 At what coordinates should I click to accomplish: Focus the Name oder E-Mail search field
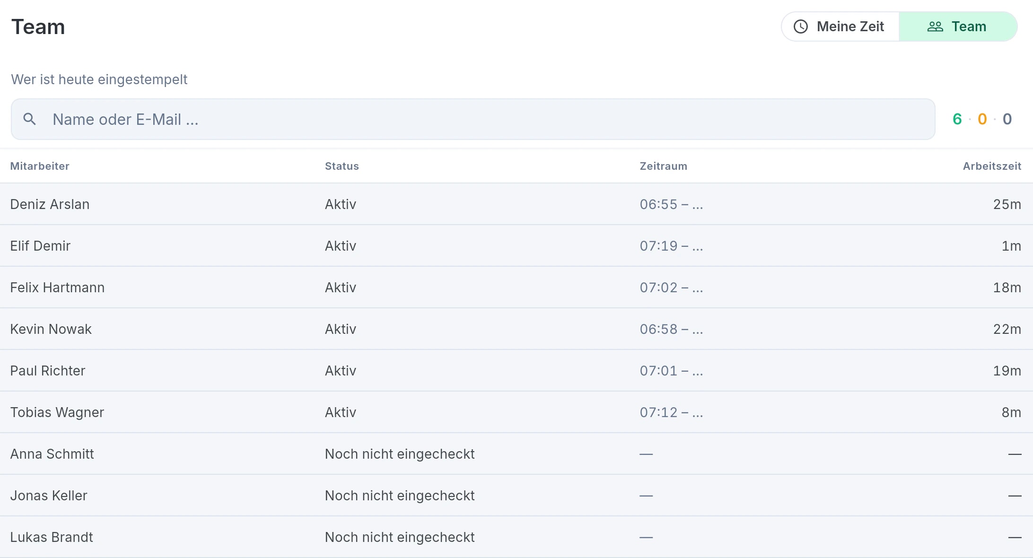pyautogui.click(x=473, y=119)
